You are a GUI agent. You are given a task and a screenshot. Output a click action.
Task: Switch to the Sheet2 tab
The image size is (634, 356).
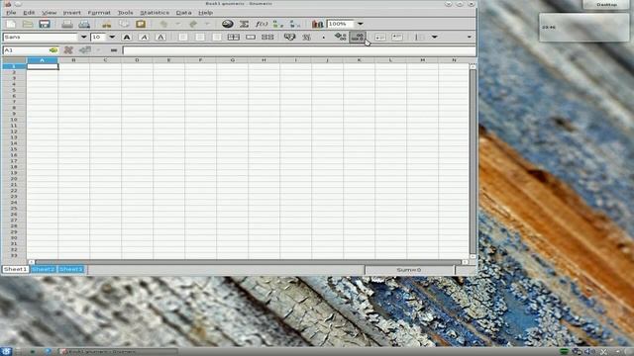point(44,269)
